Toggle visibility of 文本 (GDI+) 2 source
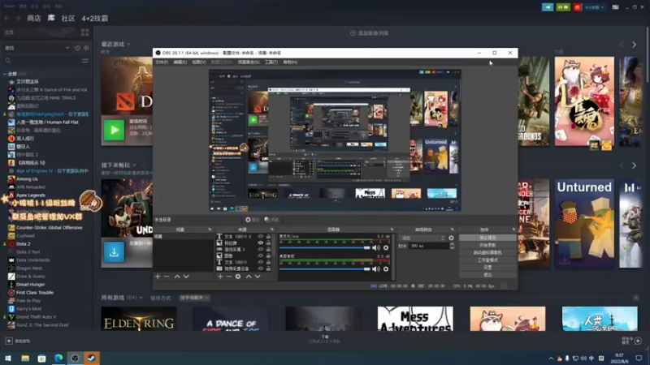650x365 pixels. click(x=260, y=237)
